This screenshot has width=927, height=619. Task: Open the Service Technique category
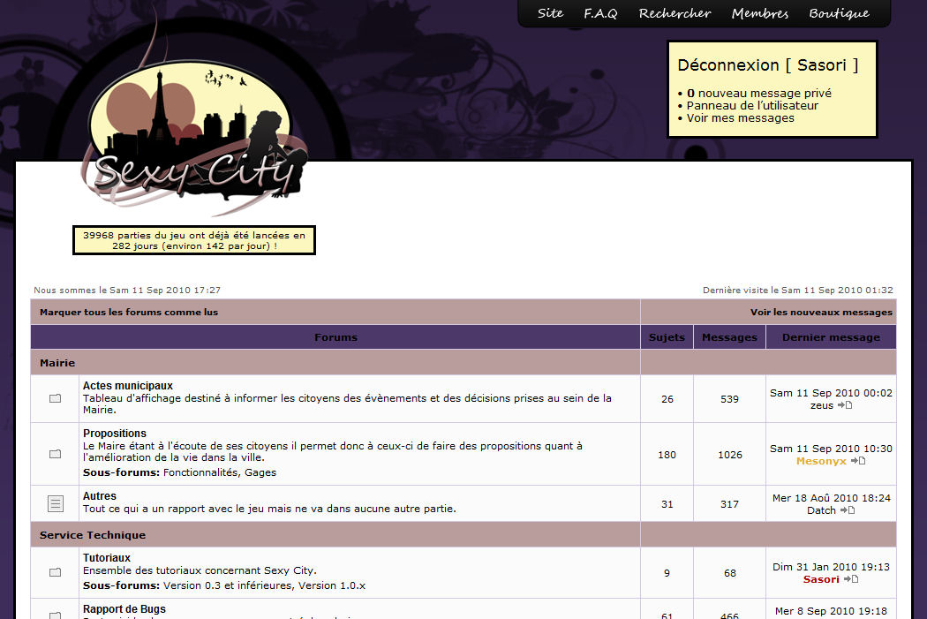[x=93, y=535]
